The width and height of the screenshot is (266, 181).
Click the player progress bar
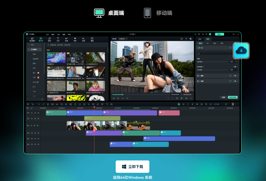[x=141, y=95]
